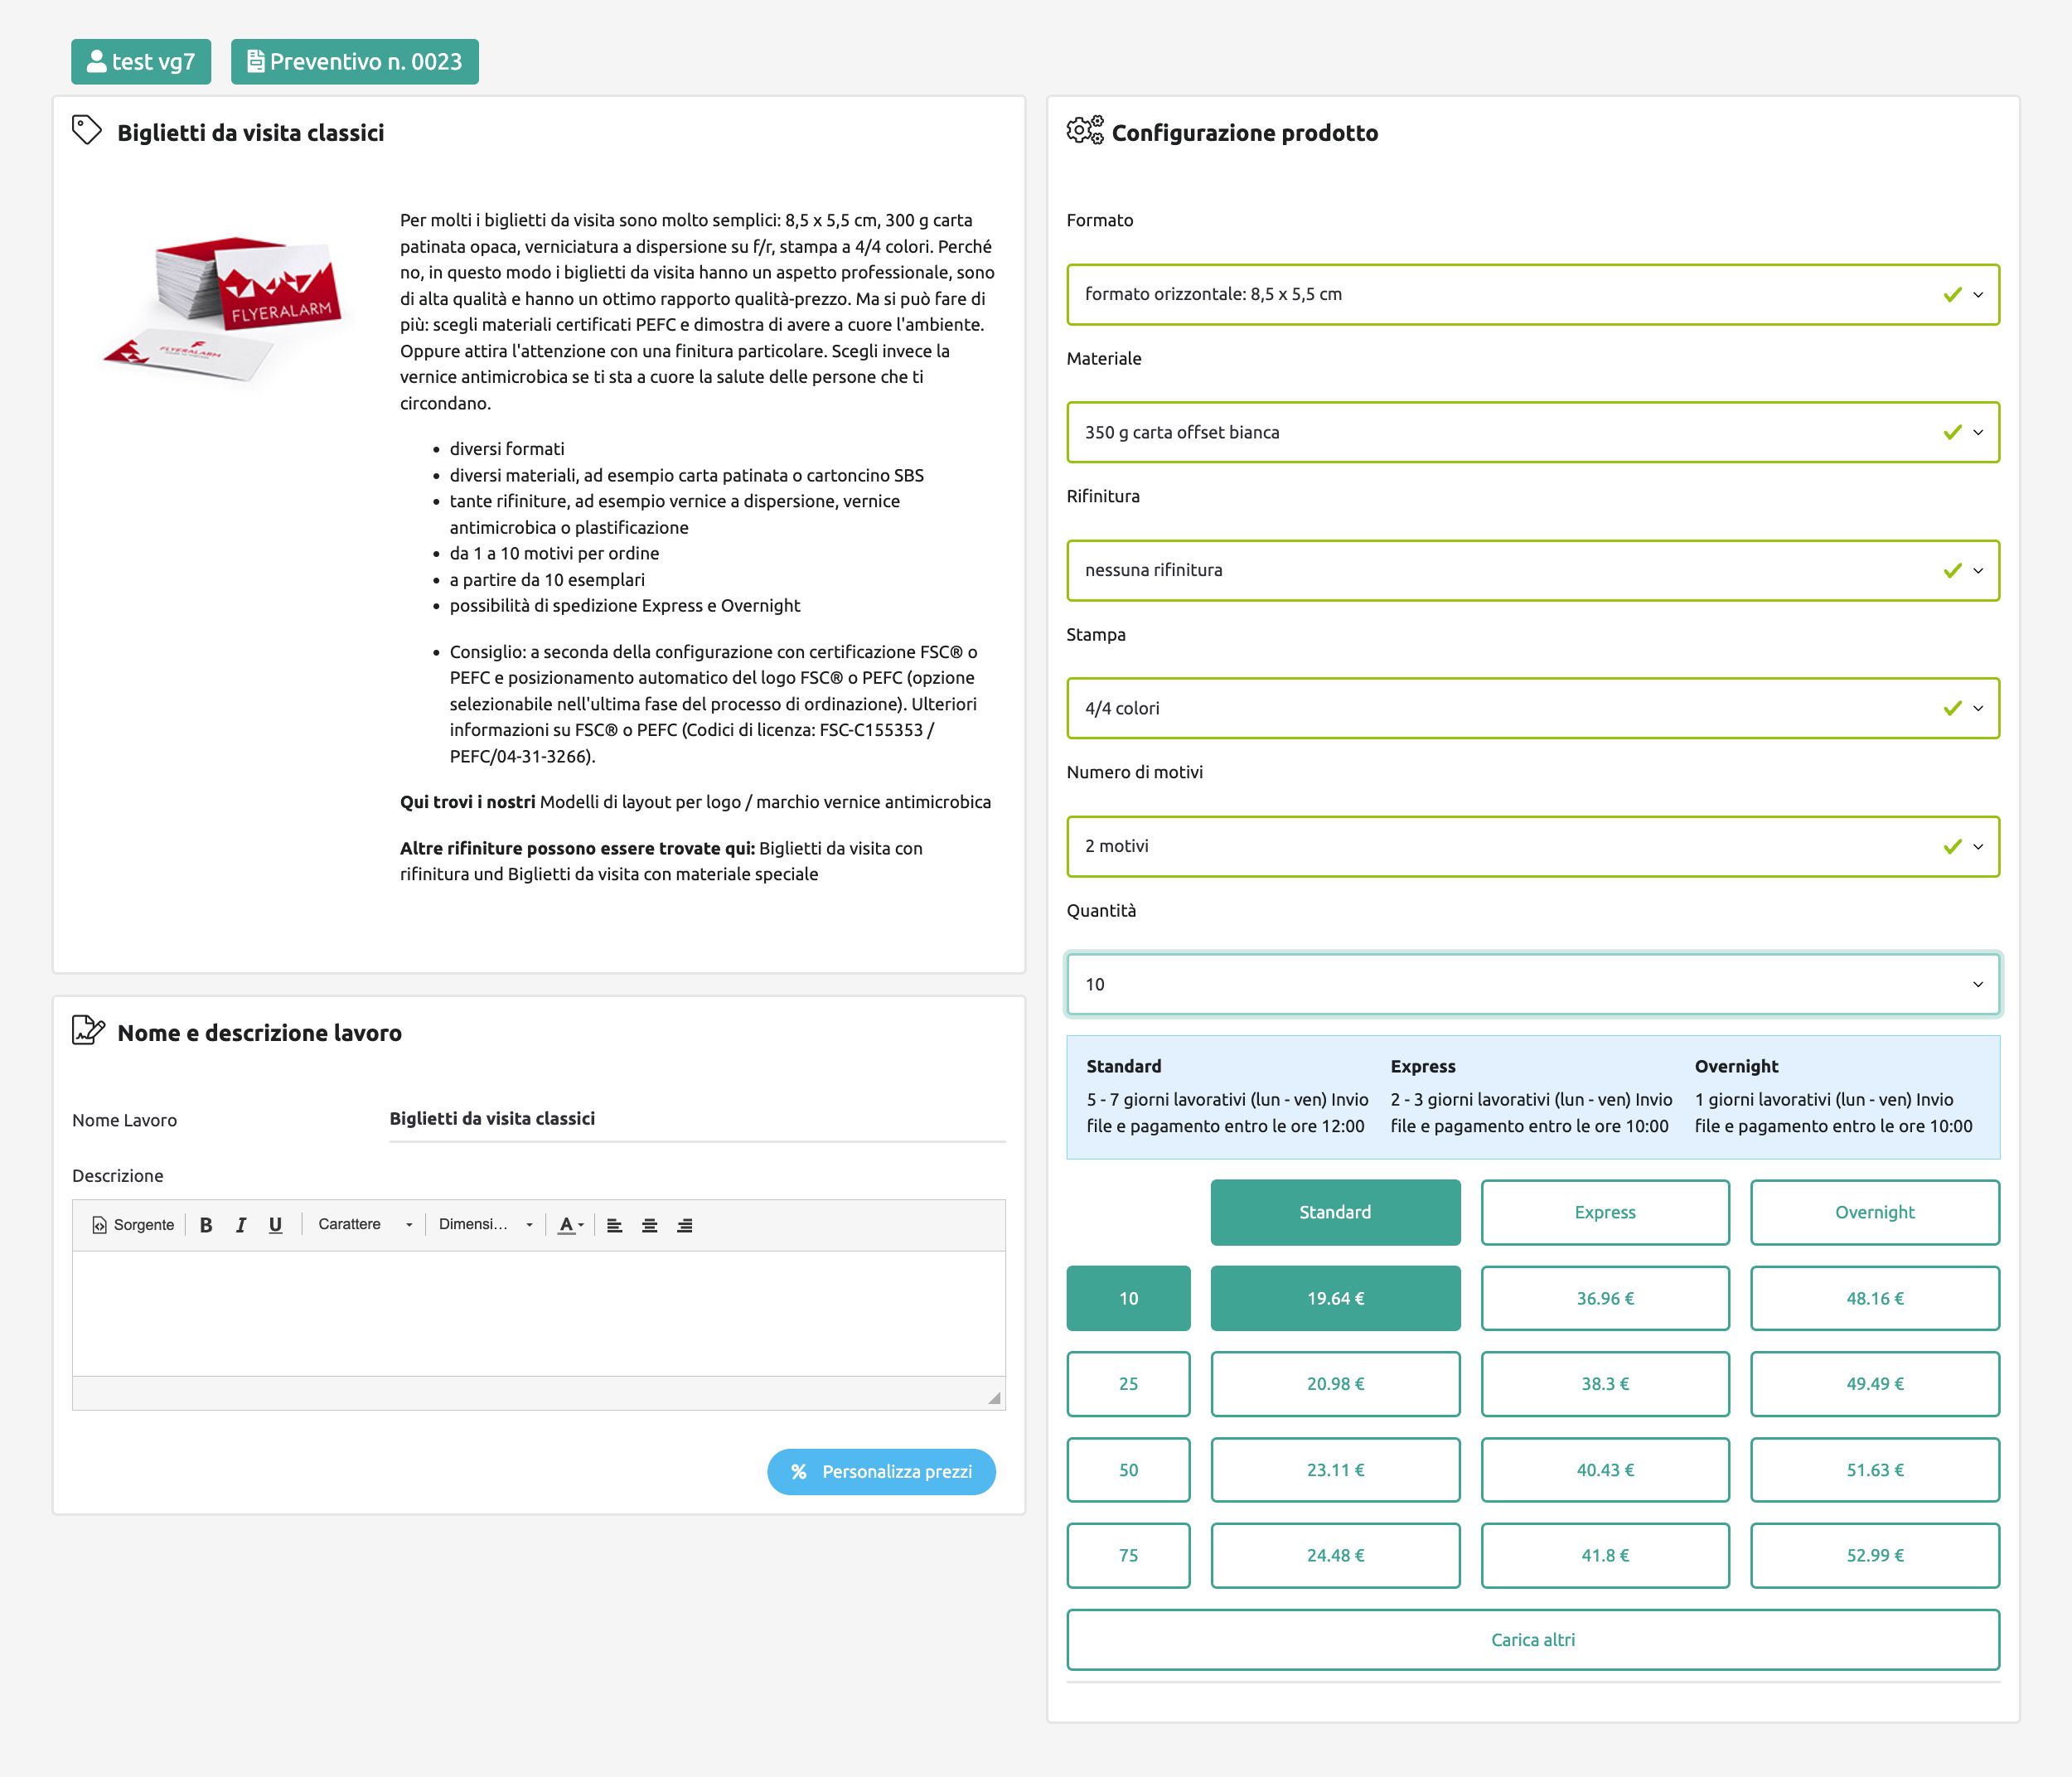Toggle italic formatting in editor
Image resolution: width=2072 pixels, height=1777 pixels.
click(x=240, y=1225)
